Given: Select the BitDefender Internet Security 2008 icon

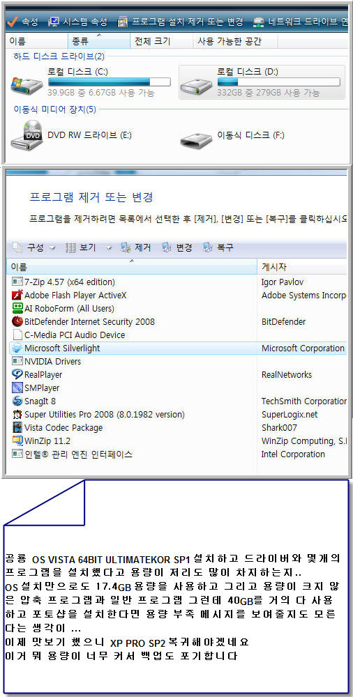Looking at the screenshot, I should 17,321.
